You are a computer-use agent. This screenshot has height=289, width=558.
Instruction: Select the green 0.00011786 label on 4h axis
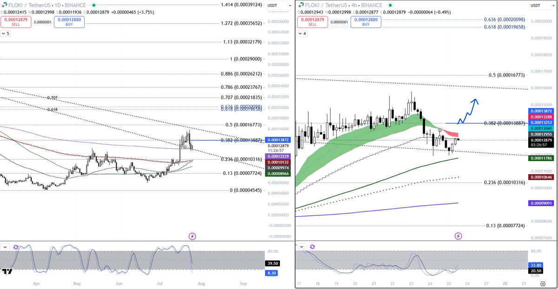540,158
